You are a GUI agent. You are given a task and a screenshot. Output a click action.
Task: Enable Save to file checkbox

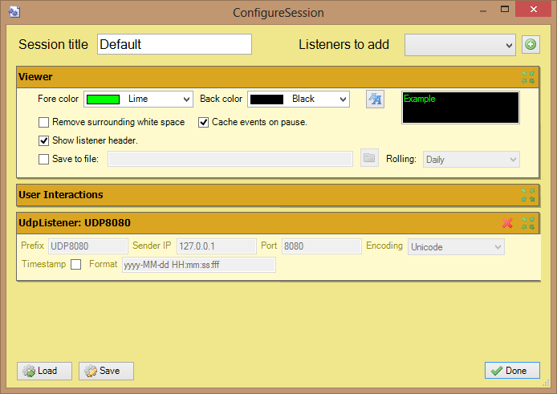43,159
